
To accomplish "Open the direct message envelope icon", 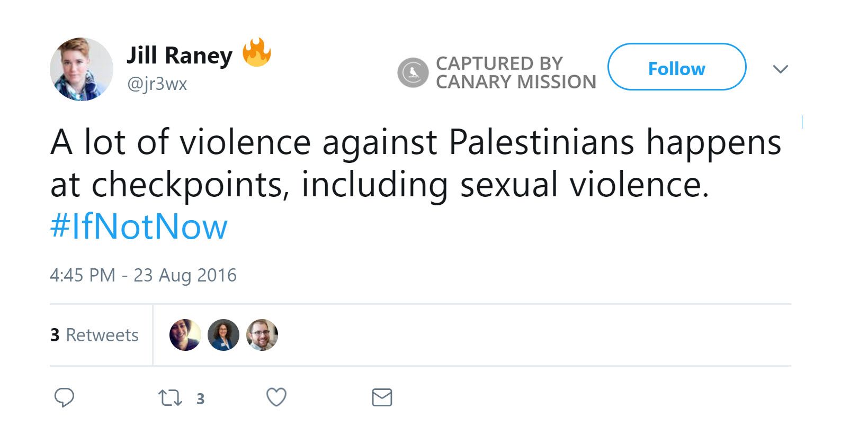I will pyautogui.click(x=382, y=398).
